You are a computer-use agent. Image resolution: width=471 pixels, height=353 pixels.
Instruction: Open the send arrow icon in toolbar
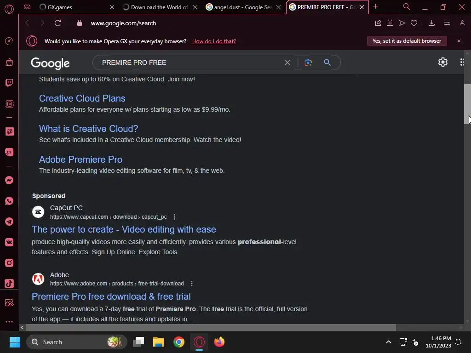click(402, 23)
